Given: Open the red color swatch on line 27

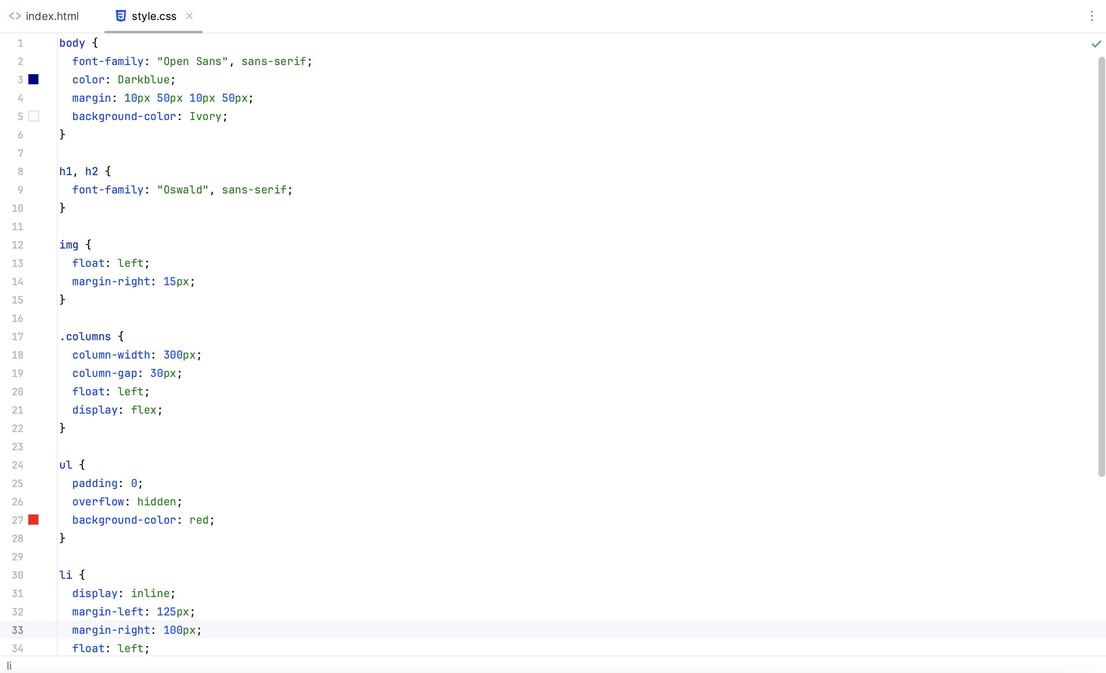Looking at the screenshot, I should pos(34,520).
